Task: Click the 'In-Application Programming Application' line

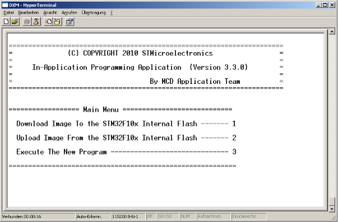Action: pyautogui.click(x=140, y=67)
